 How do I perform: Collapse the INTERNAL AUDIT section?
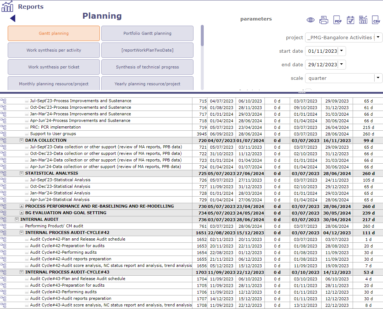pos(17,219)
